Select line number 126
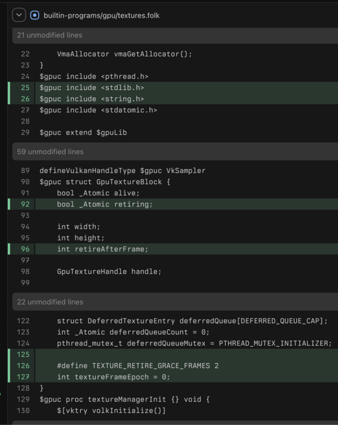Viewport: 338px width, 425px height. click(x=23, y=365)
